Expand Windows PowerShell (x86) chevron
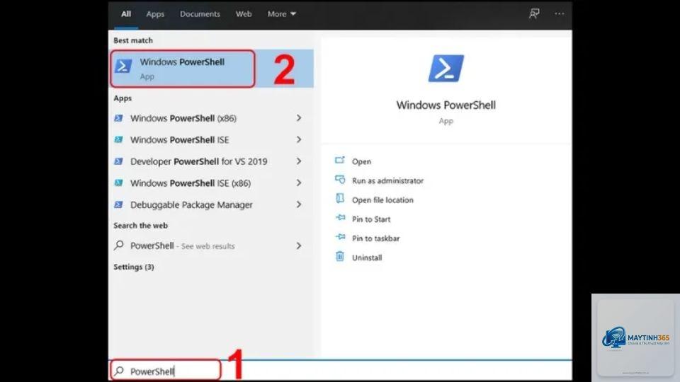 click(x=298, y=118)
